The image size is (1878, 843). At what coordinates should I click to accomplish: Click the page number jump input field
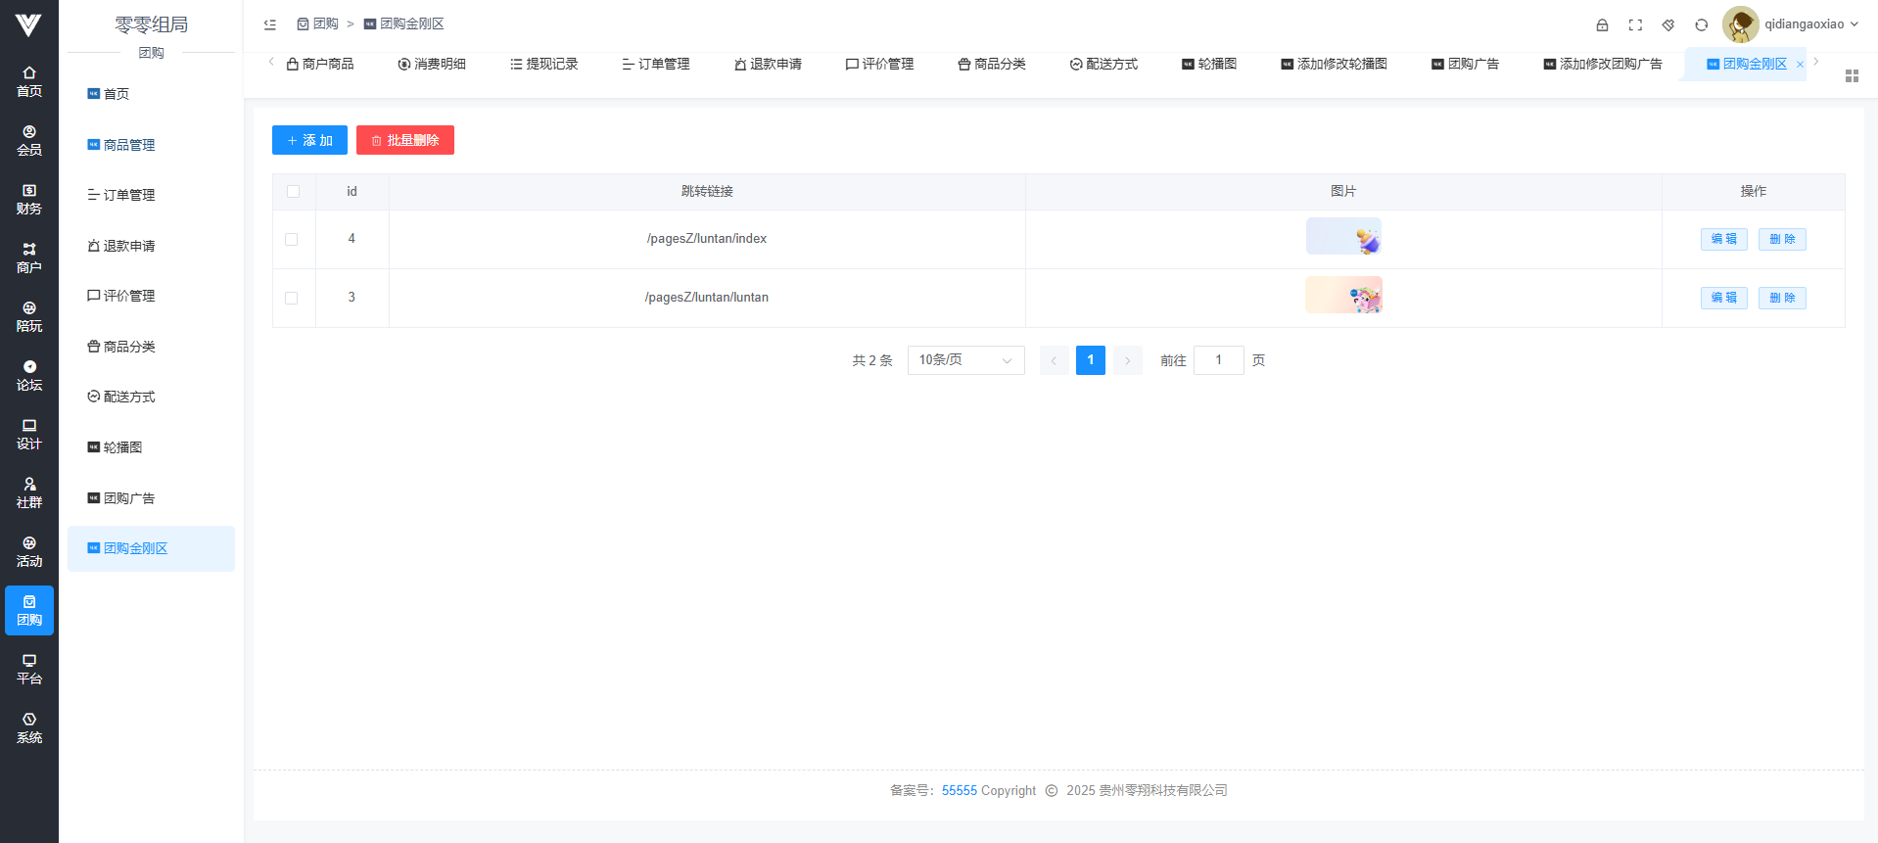(1218, 360)
